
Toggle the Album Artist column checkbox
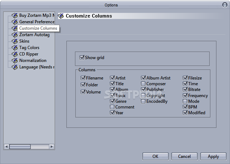coord(143,78)
